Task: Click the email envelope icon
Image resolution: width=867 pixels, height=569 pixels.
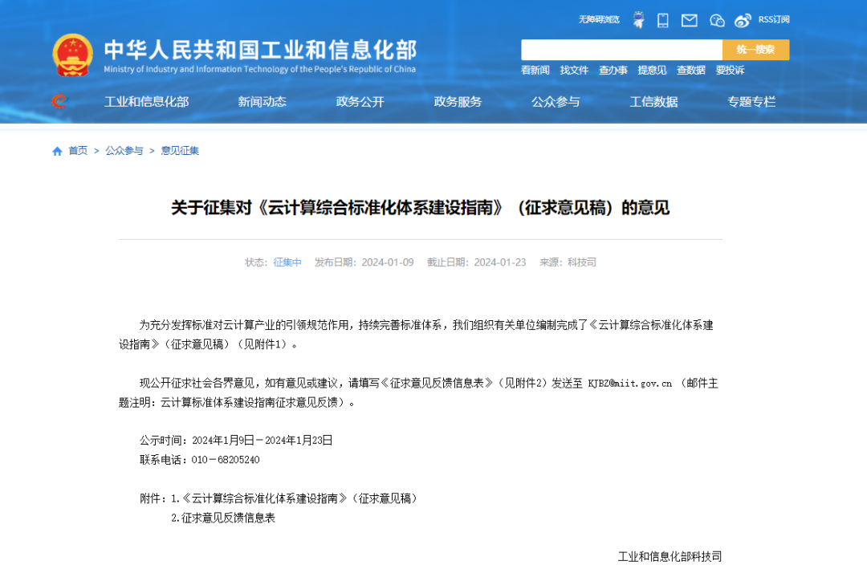Action: tap(689, 20)
